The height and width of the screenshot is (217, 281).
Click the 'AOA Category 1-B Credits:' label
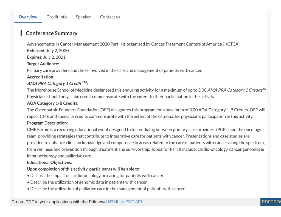pos(52,103)
